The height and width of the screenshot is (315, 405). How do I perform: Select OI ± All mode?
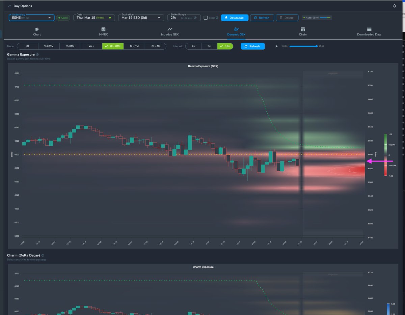click(x=155, y=46)
